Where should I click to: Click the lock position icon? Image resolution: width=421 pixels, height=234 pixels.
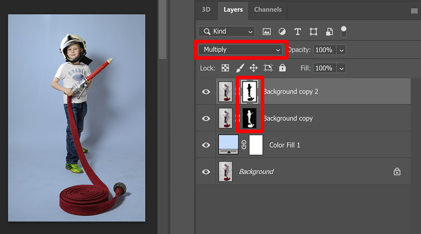tap(254, 68)
